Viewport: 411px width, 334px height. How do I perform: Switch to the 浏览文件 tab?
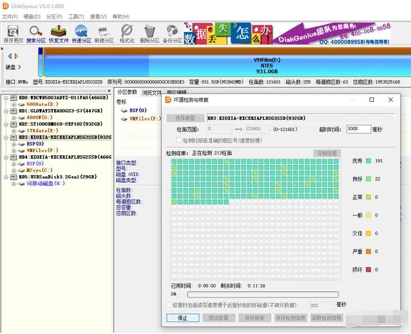(152, 93)
